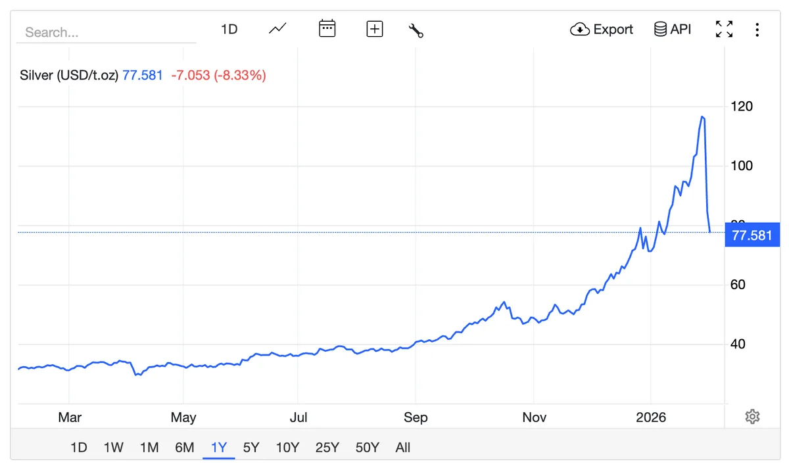Open the API database button

[x=673, y=30]
